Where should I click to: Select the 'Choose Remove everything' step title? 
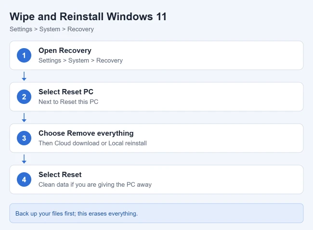86,133
